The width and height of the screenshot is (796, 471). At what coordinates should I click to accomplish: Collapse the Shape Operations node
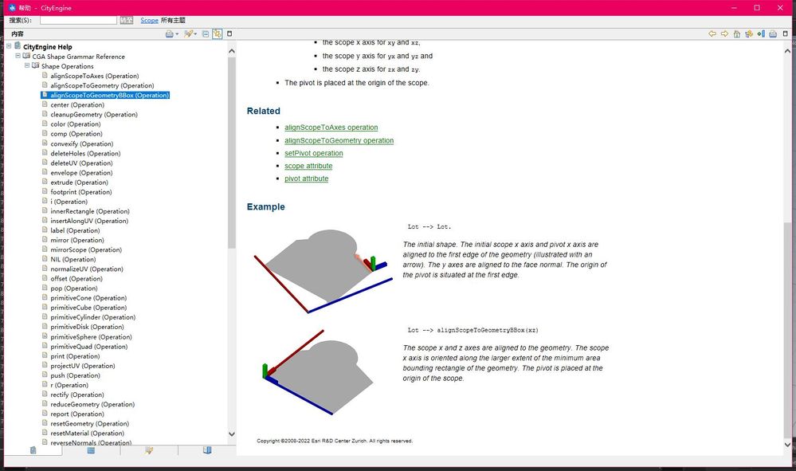coord(27,65)
